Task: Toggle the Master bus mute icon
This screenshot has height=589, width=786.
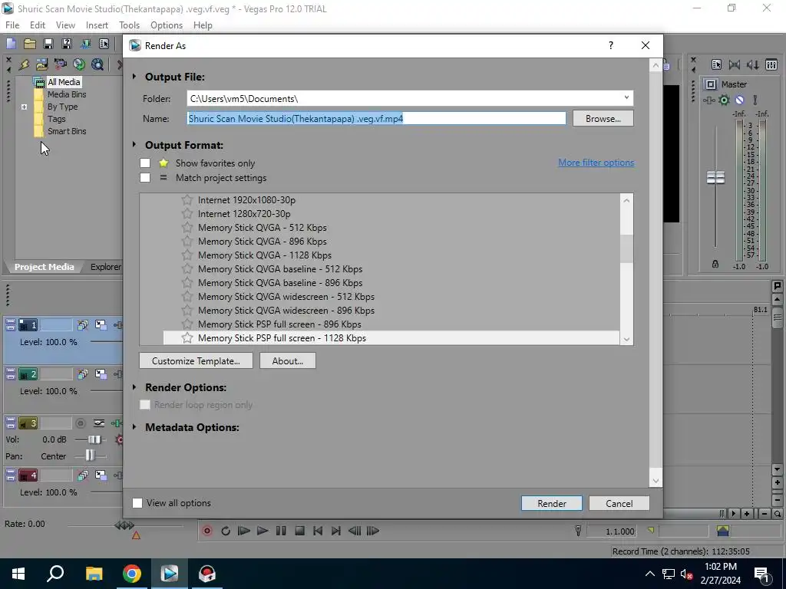Action: [739, 100]
